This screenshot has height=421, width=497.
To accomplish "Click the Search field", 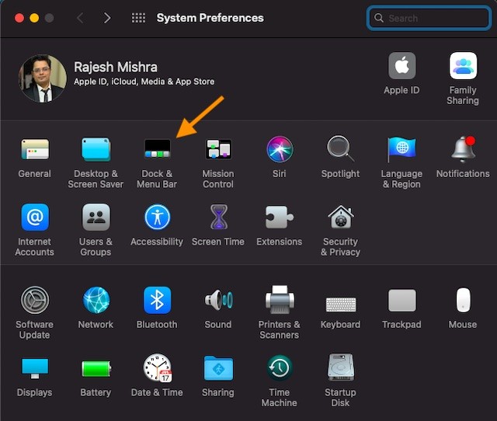I will coord(429,18).
